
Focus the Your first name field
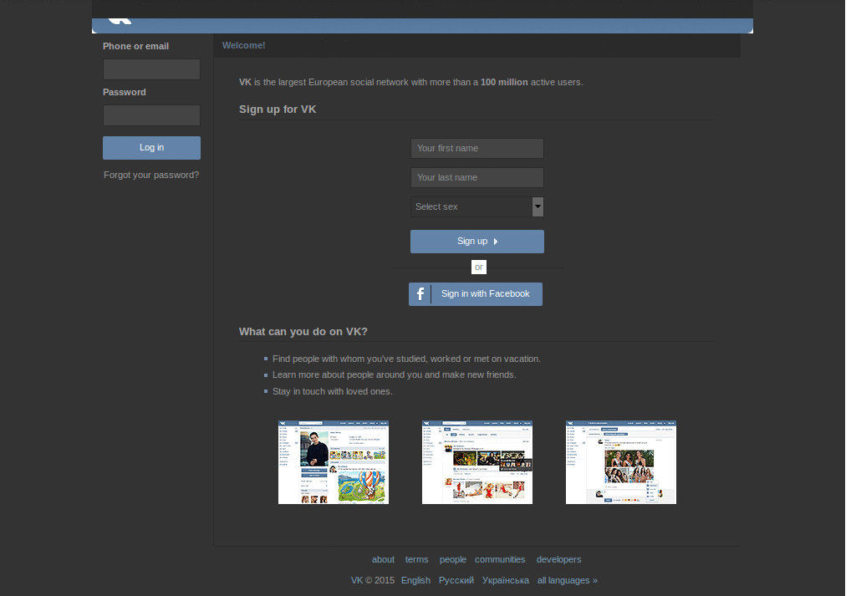[477, 149]
